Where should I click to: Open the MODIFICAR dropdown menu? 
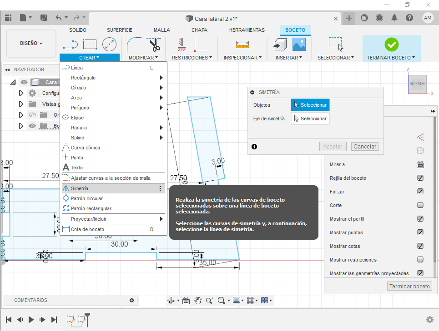(143, 58)
